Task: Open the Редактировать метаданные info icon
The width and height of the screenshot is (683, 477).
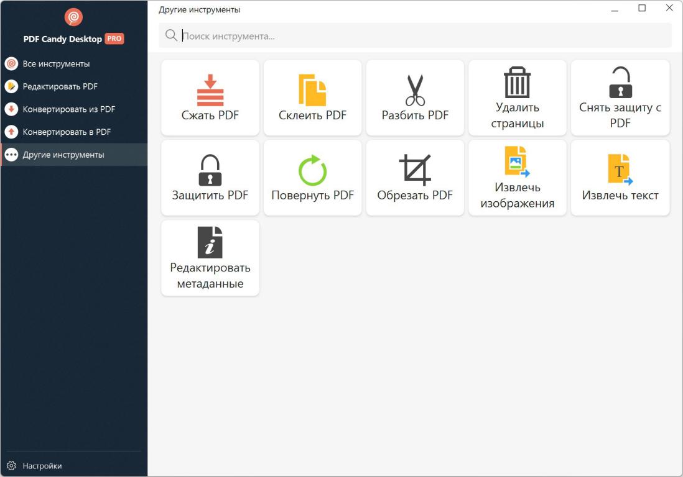Action: pos(210,242)
